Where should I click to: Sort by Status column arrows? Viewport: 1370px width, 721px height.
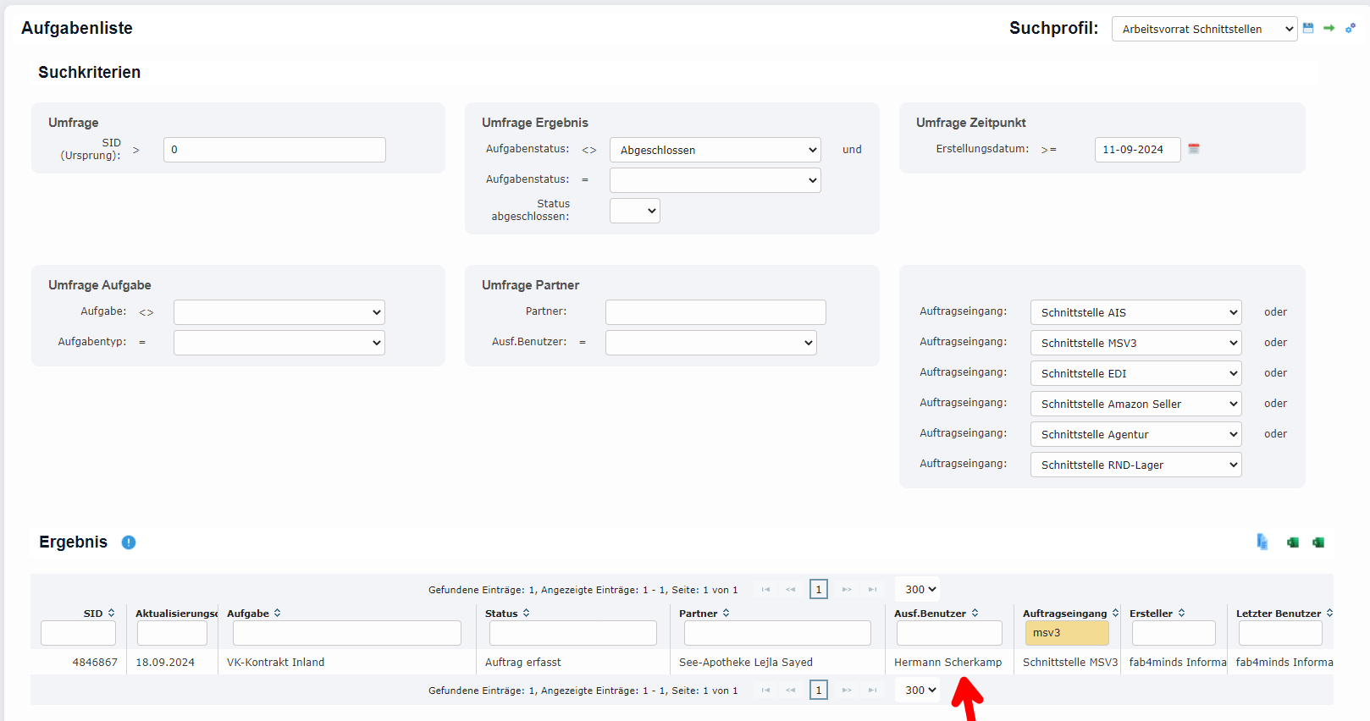coord(526,614)
